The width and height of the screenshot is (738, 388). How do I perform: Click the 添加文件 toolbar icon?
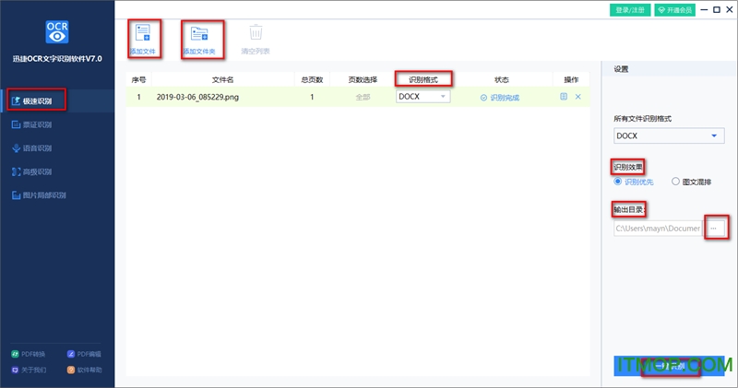point(143,33)
